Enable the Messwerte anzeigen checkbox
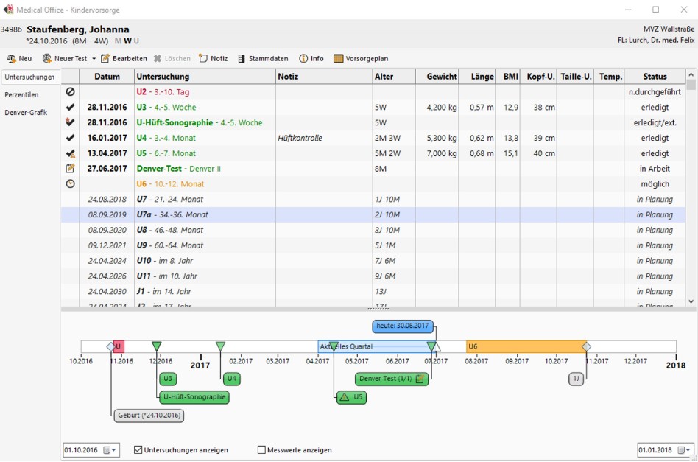The image size is (698, 462). pyautogui.click(x=262, y=450)
